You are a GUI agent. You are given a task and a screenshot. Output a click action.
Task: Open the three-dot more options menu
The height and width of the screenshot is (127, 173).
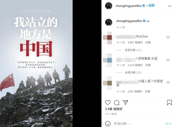[170, 6]
